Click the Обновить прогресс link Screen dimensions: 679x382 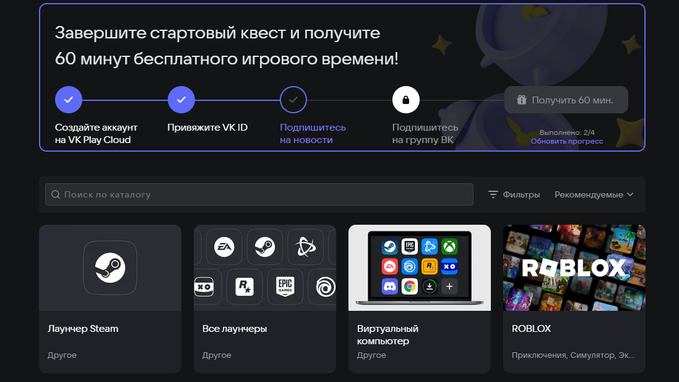coord(567,141)
